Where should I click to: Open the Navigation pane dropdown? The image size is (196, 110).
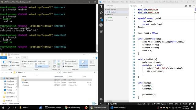coord(4,64)
